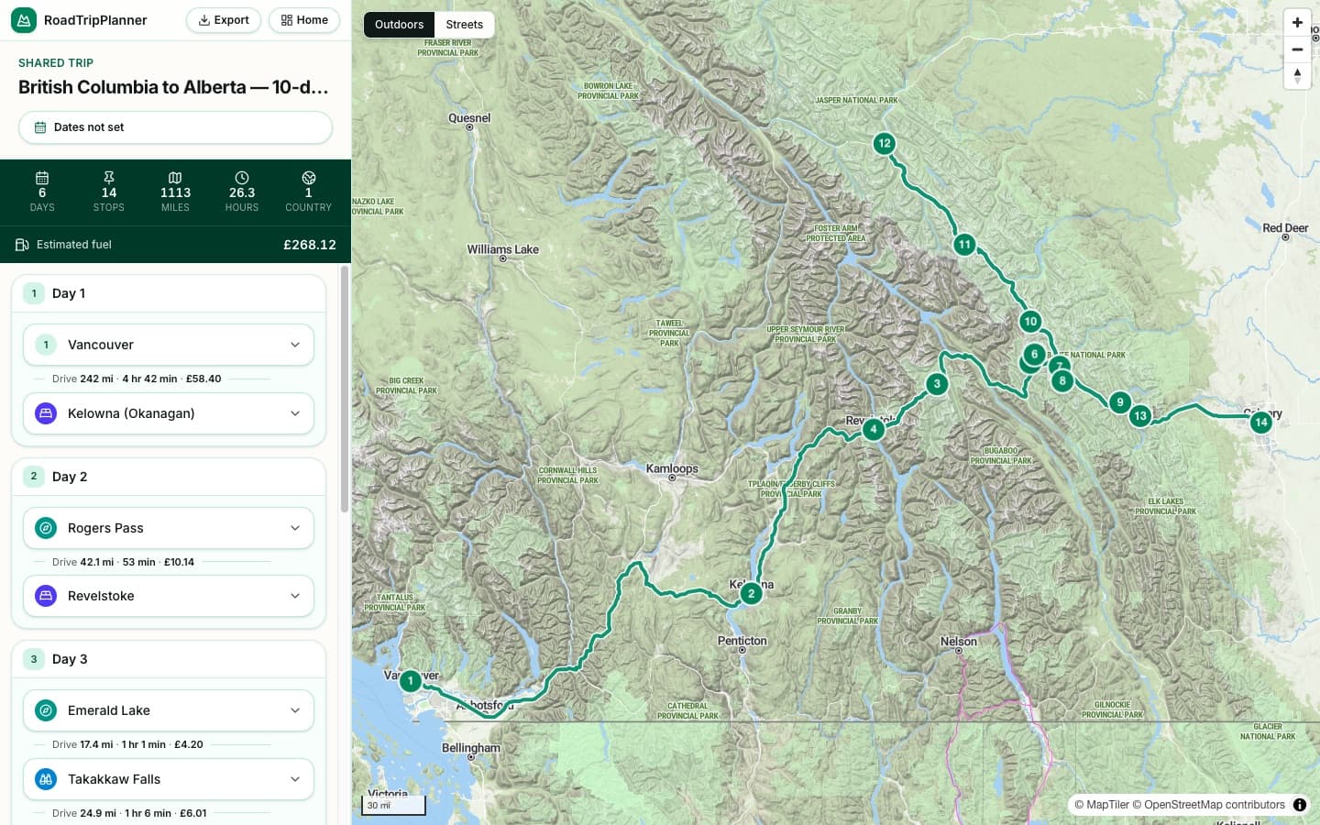This screenshot has height=825, width=1320.
Task: Go to Home page
Action: tap(304, 20)
